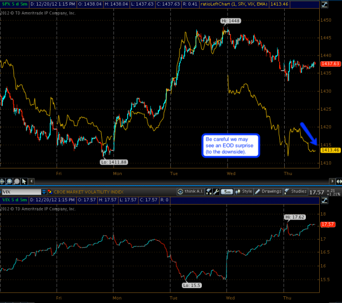The width and height of the screenshot is (342, 303).
Task: Open the chart comment bubble tool
Action: [17, 181]
